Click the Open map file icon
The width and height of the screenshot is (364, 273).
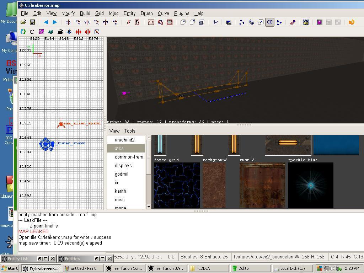click(23, 22)
